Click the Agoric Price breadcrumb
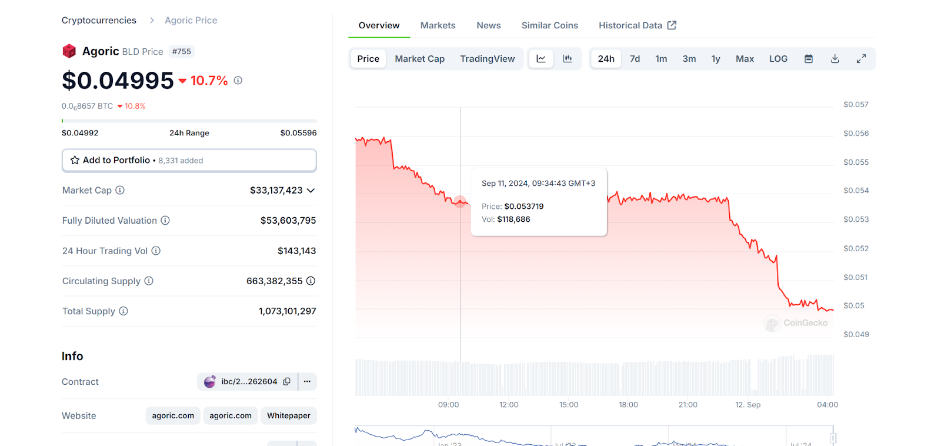941x446 pixels. [191, 21]
